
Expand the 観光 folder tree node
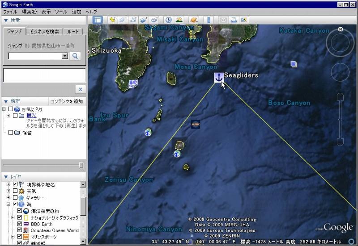pos(9,116)
